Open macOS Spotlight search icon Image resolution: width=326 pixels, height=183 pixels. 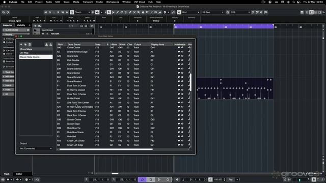[x=293, y=2]
